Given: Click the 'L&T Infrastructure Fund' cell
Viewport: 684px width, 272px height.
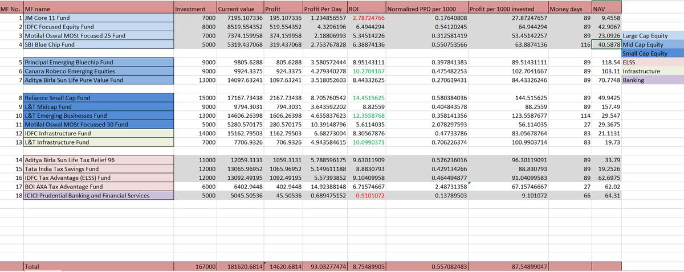Looking at the screenshot, I should [99, 142].
